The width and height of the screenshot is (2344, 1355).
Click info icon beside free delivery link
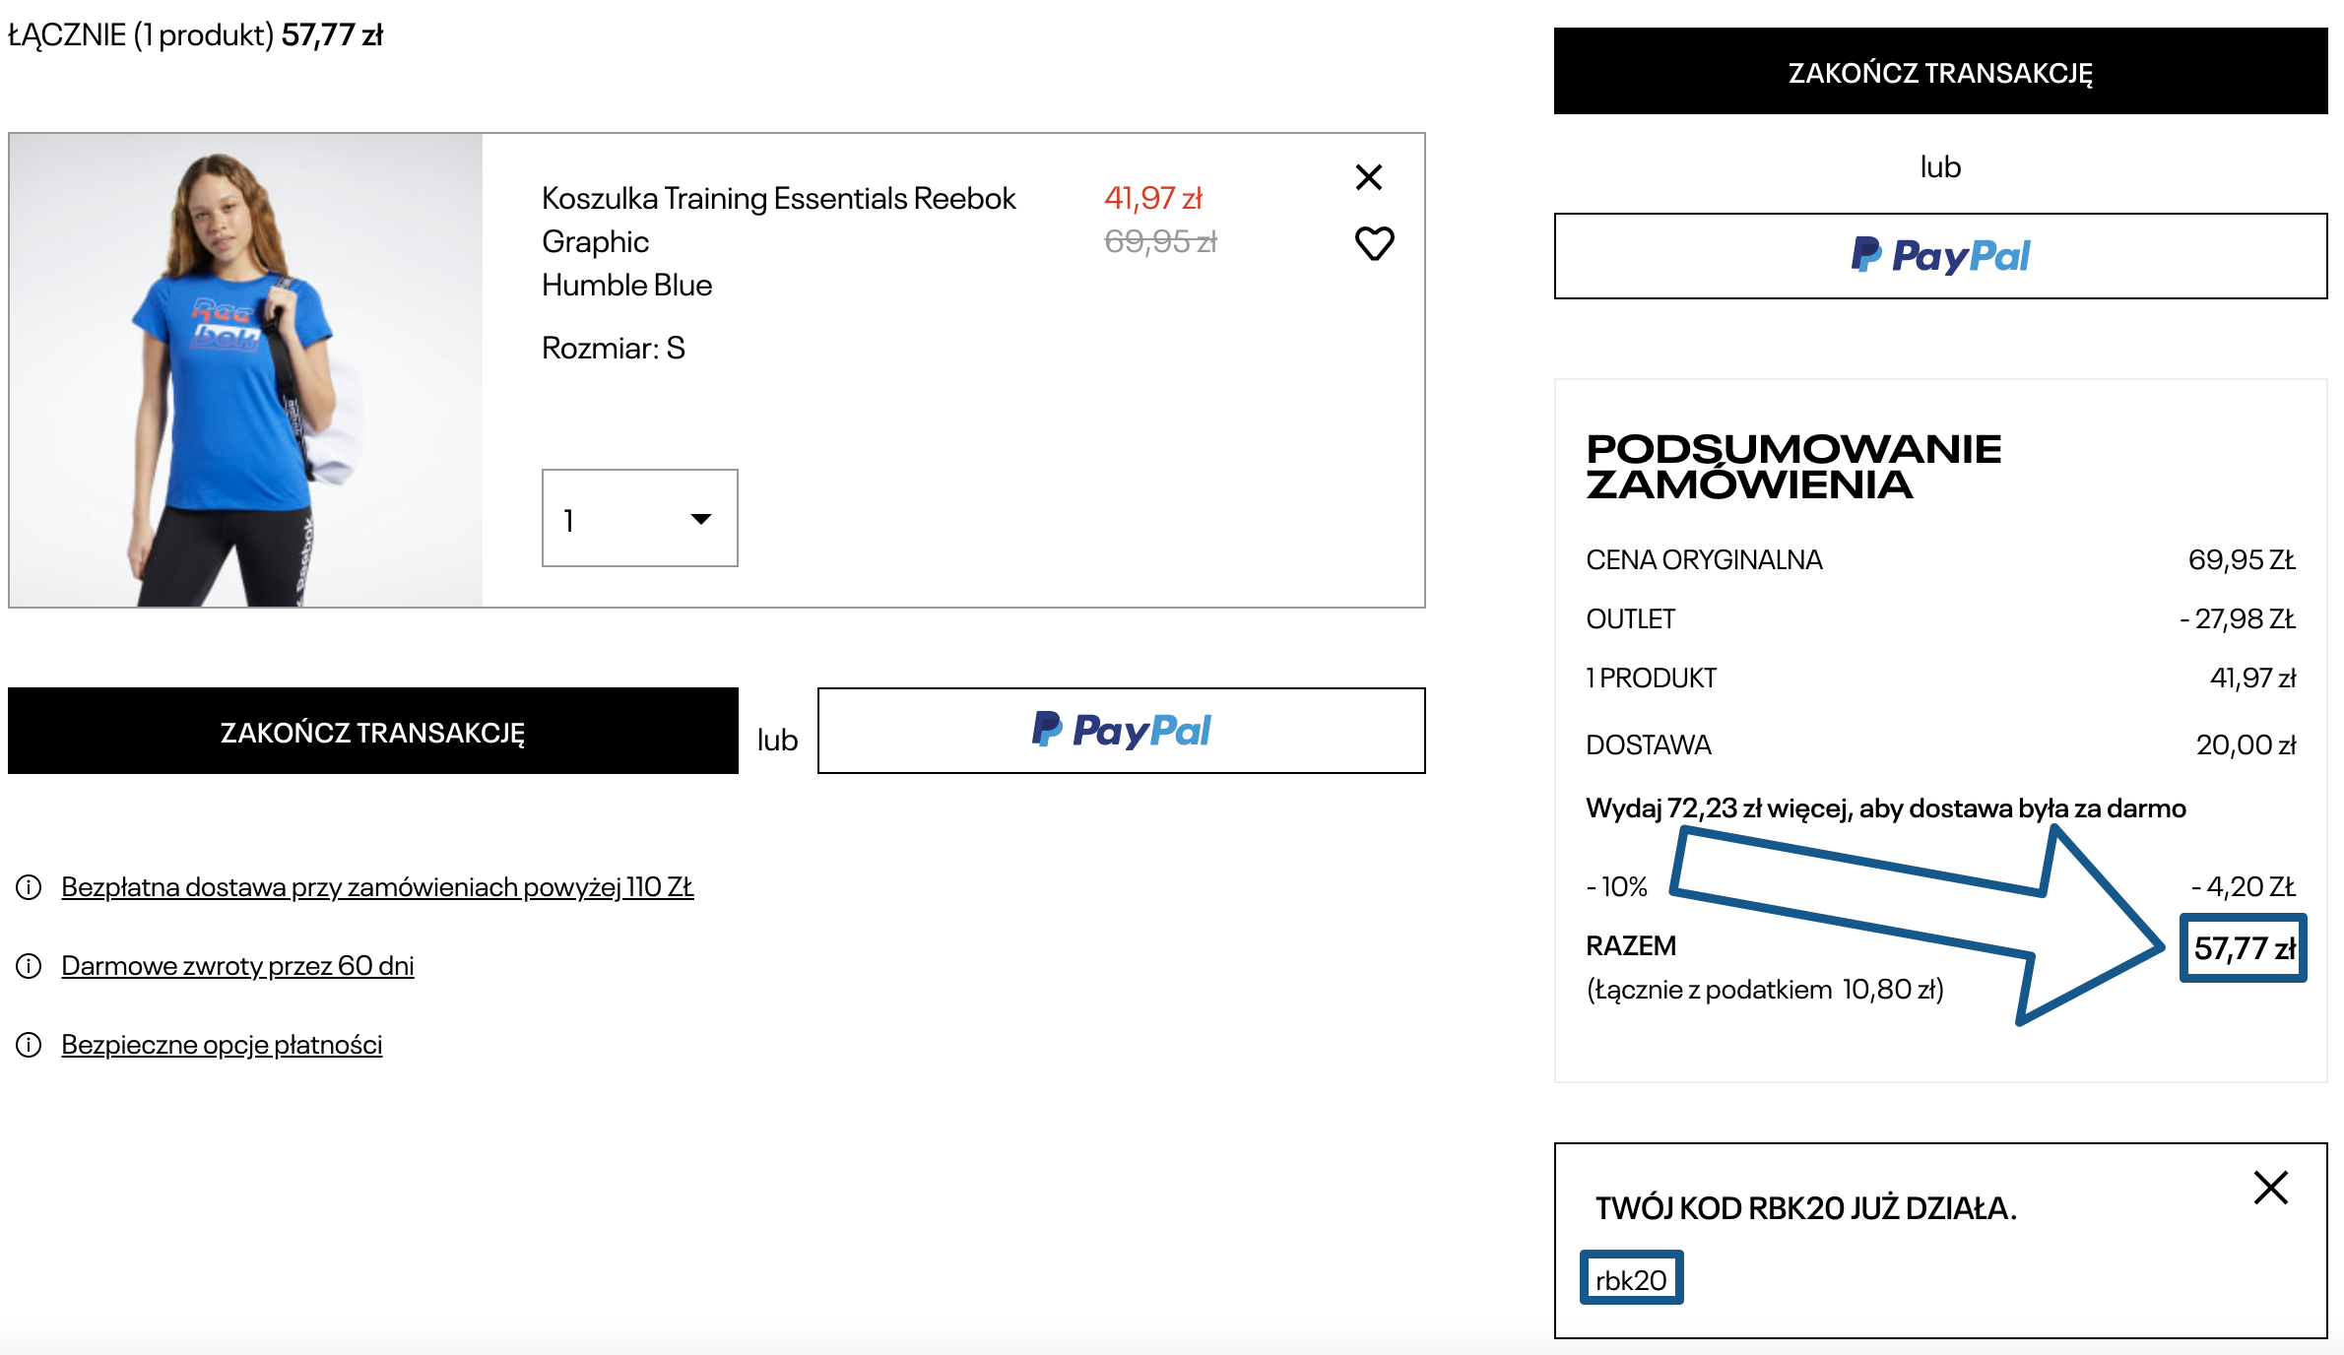click(29, 887)
